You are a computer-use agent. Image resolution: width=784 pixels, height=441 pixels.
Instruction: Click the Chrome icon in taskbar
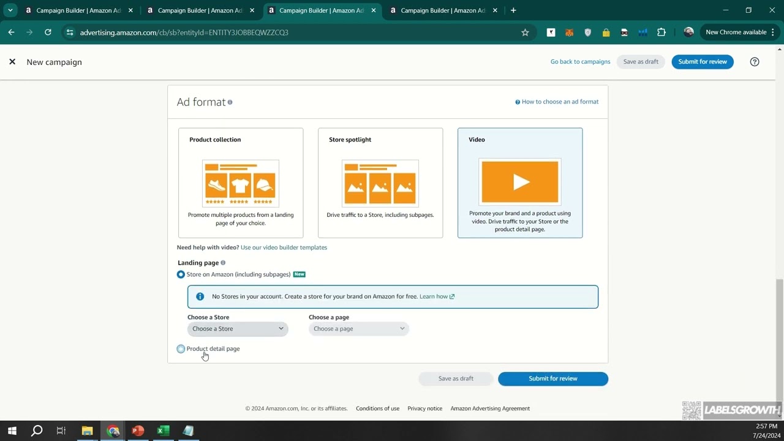click(x=113, y=431)
